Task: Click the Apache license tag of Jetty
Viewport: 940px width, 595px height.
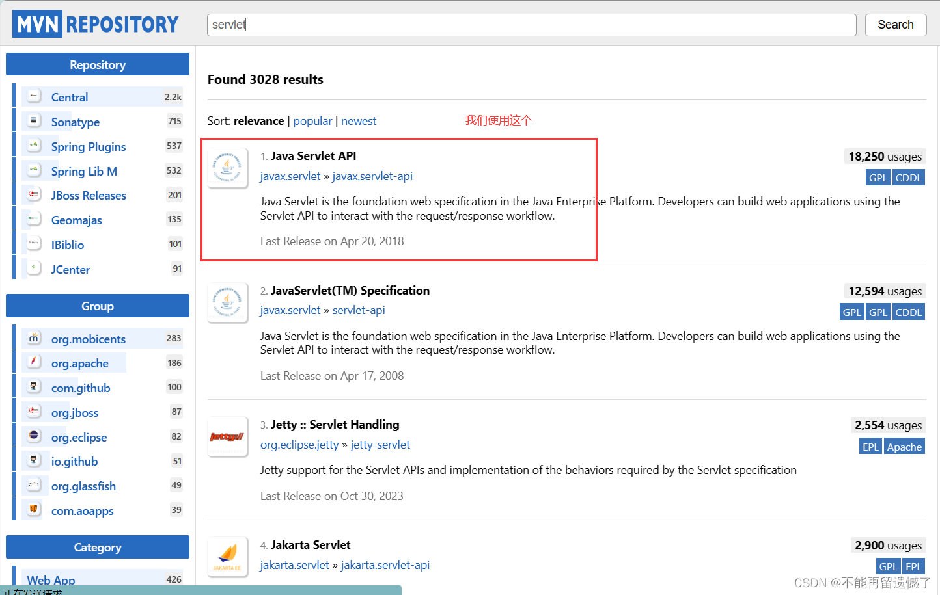Action: [x=904, y=447]
